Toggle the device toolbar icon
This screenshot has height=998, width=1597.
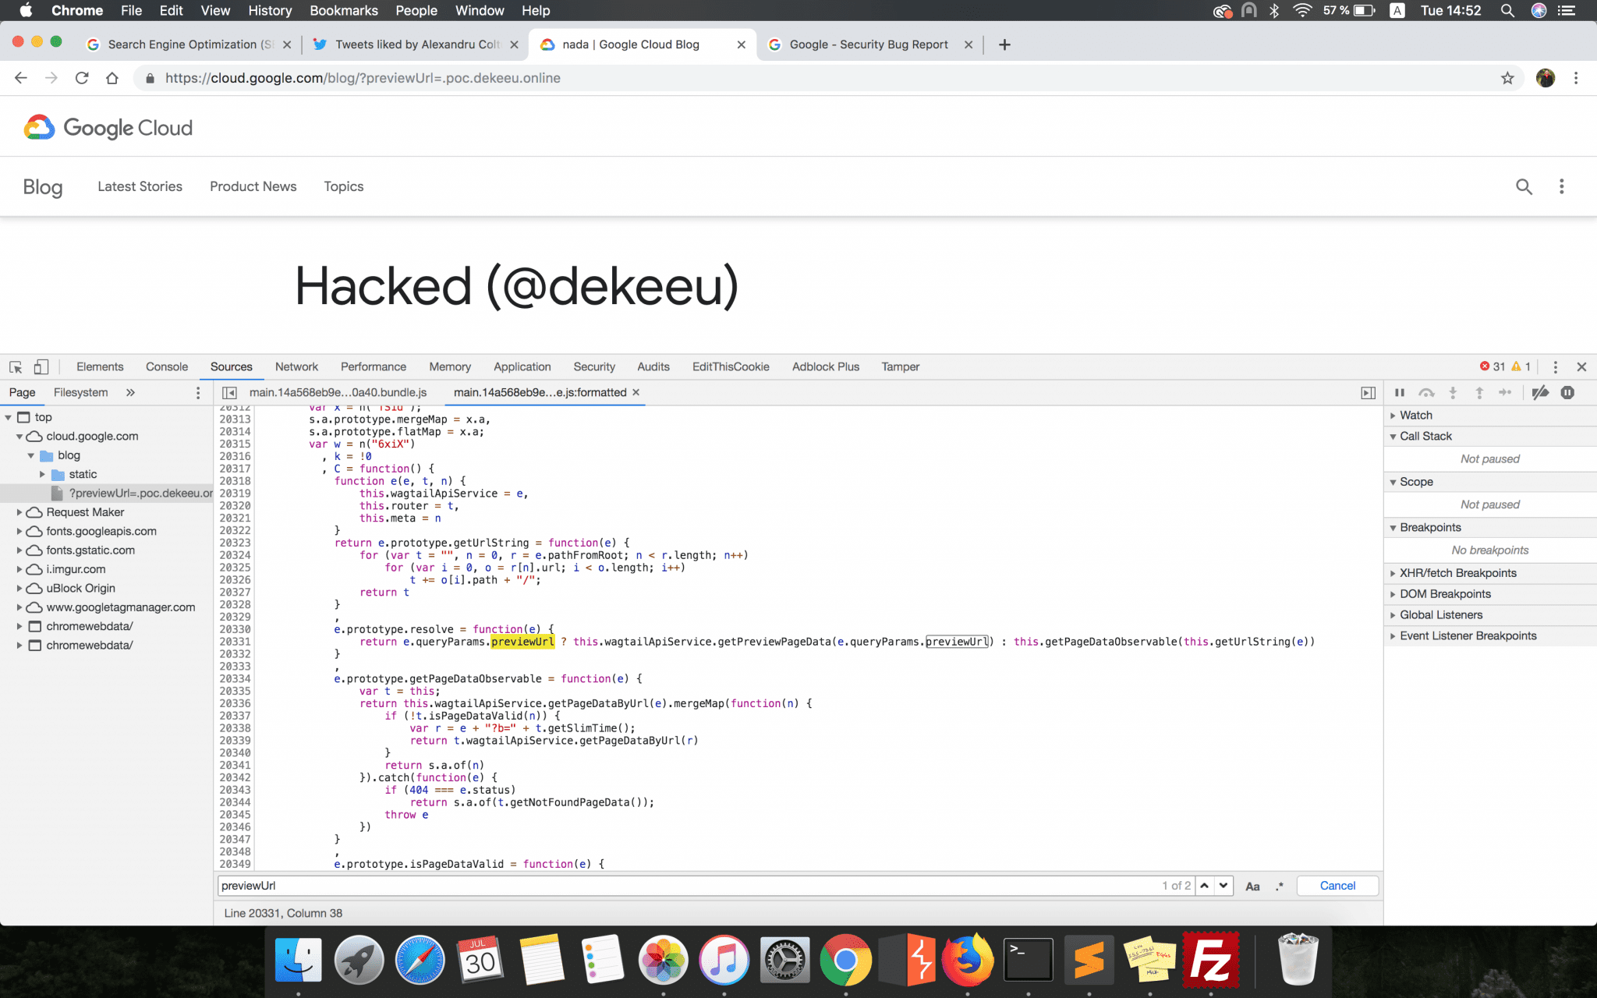point(41,367)
